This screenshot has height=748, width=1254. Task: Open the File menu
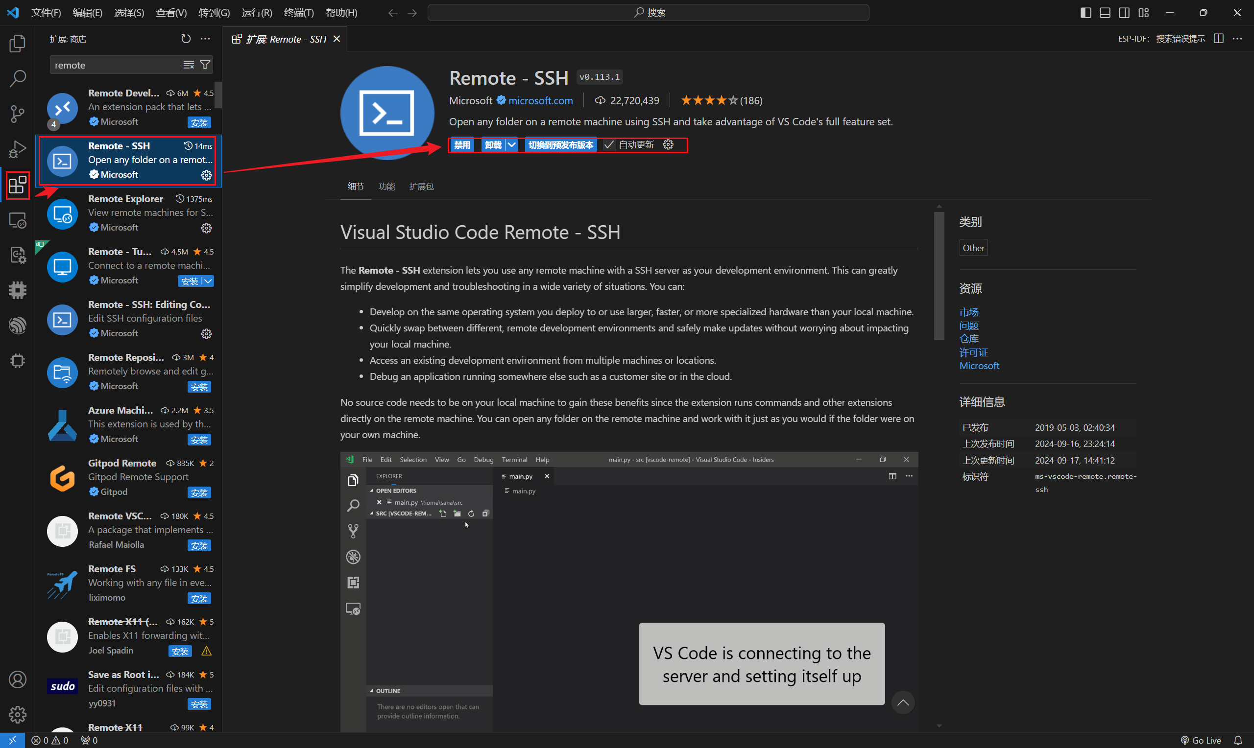(x=46, y=13)
